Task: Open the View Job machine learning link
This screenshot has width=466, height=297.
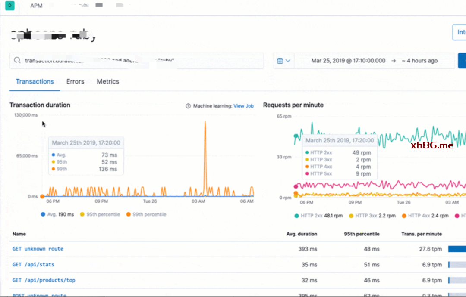Action: tap(243, 106)
